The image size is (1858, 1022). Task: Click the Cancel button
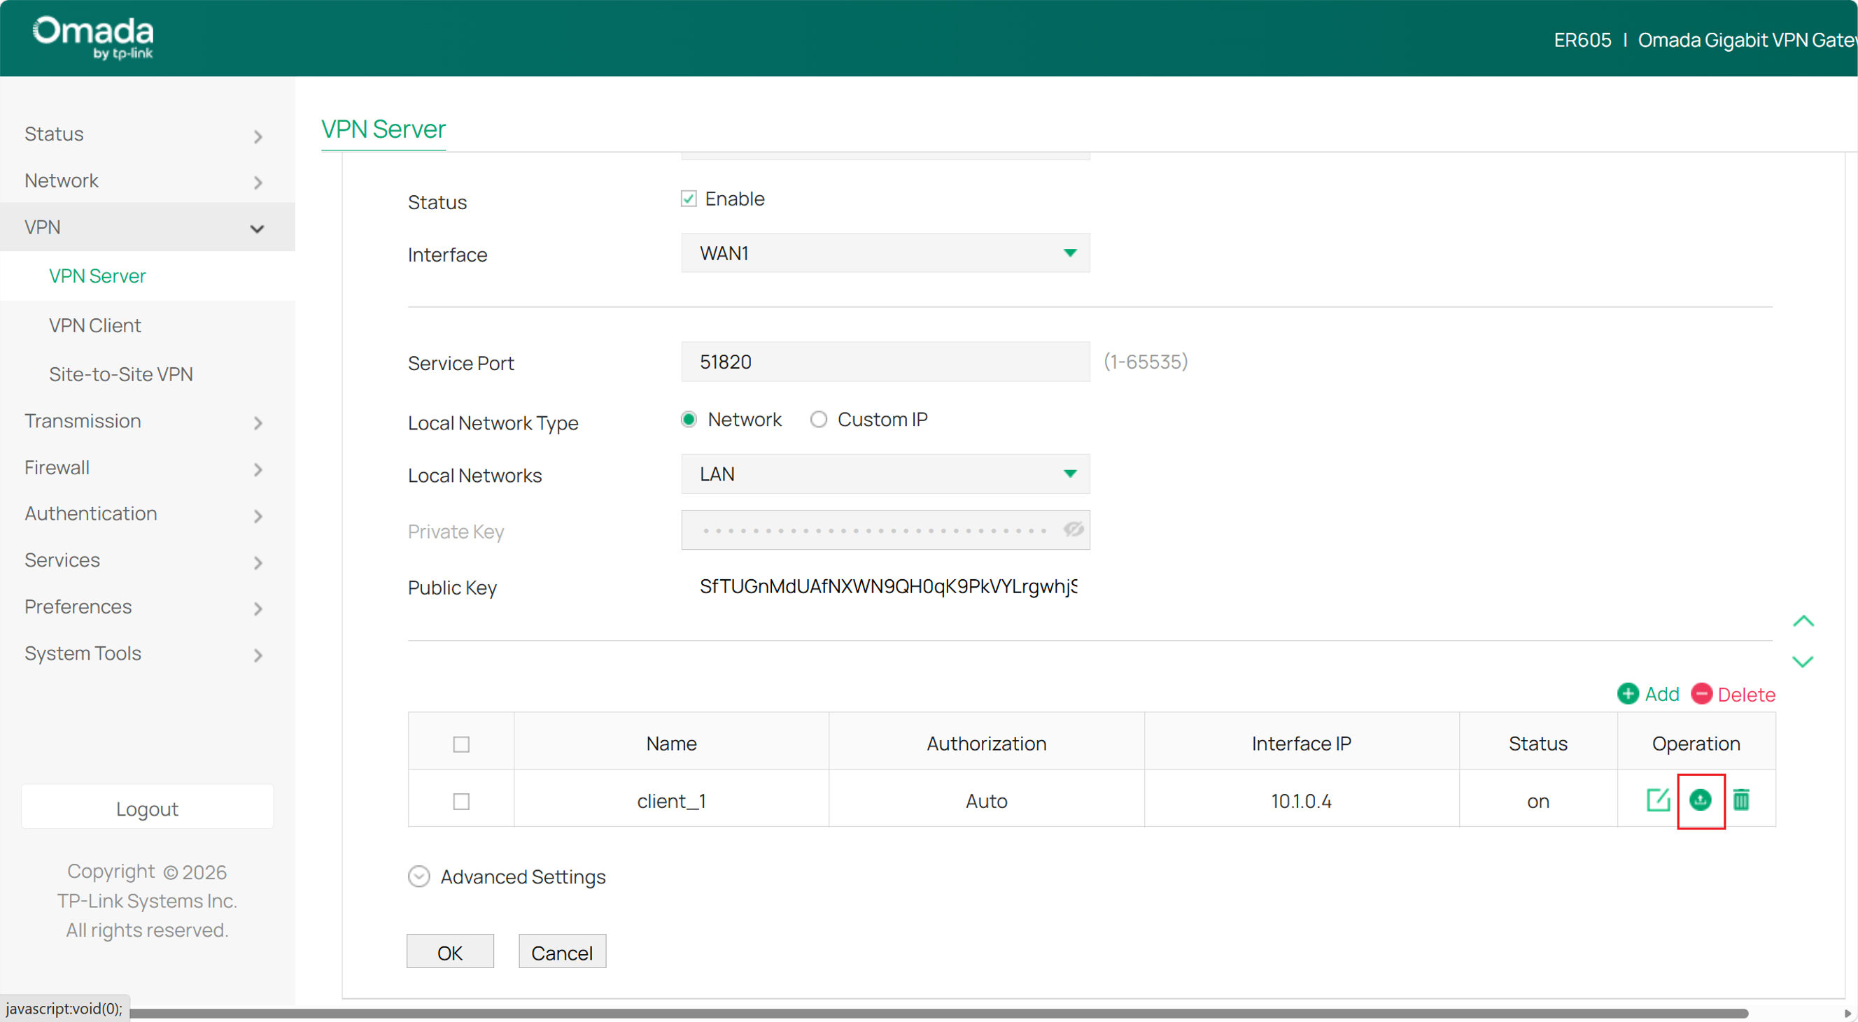[x=562, y=952]
